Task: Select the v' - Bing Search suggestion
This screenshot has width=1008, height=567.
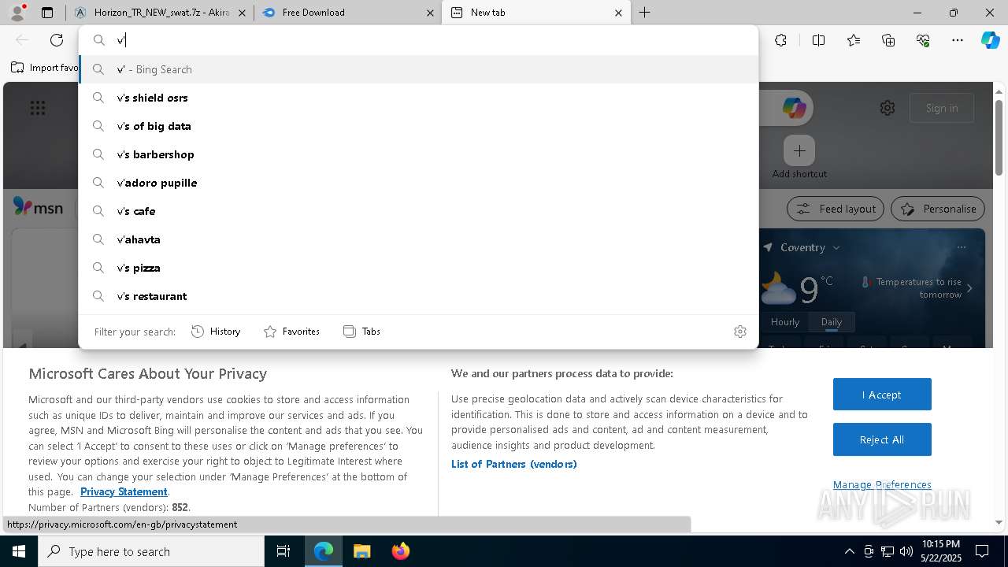Action: coord(418,69)
